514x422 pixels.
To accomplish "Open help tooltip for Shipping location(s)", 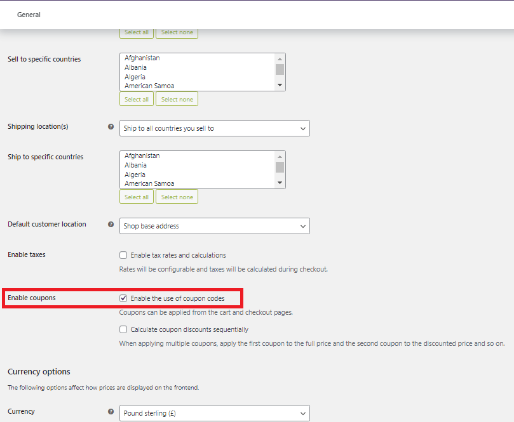I will (x=111, y=127).
